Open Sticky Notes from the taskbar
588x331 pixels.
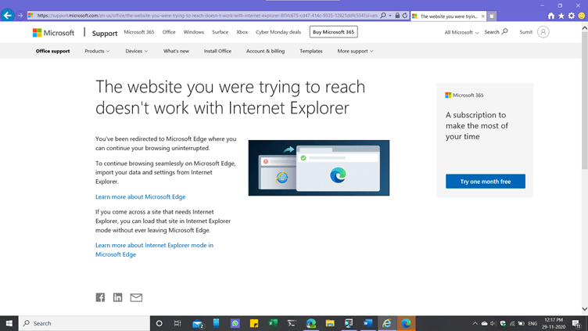pyautogui.click(x=254, y=323)
